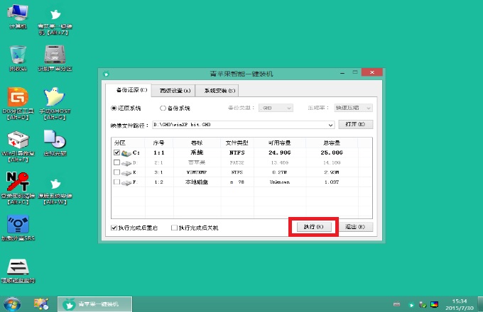The height and width of the screenshot is (312, 483).
Task: Click the 24.90G free space cell
Action: tap(280, 152)
